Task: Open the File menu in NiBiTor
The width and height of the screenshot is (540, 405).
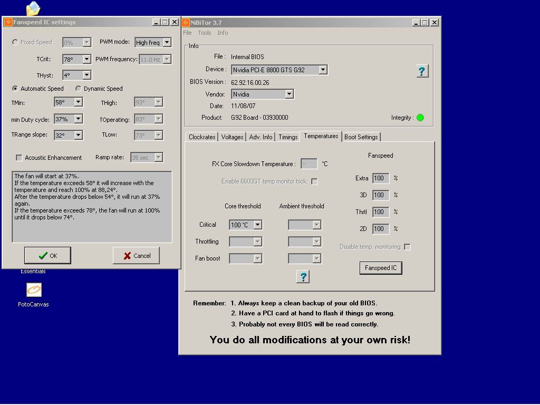Action: pos(187,33)
